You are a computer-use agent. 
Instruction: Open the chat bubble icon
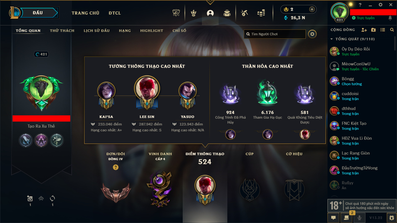pyautogui.click(x=333, y=218)
